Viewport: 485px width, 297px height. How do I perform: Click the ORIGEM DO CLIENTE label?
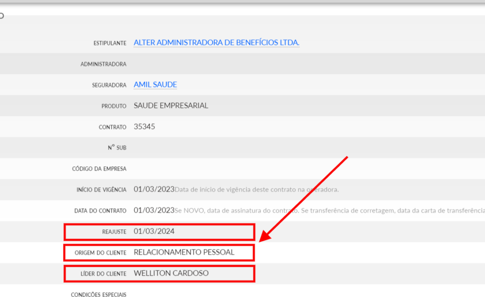pos(100,253)
